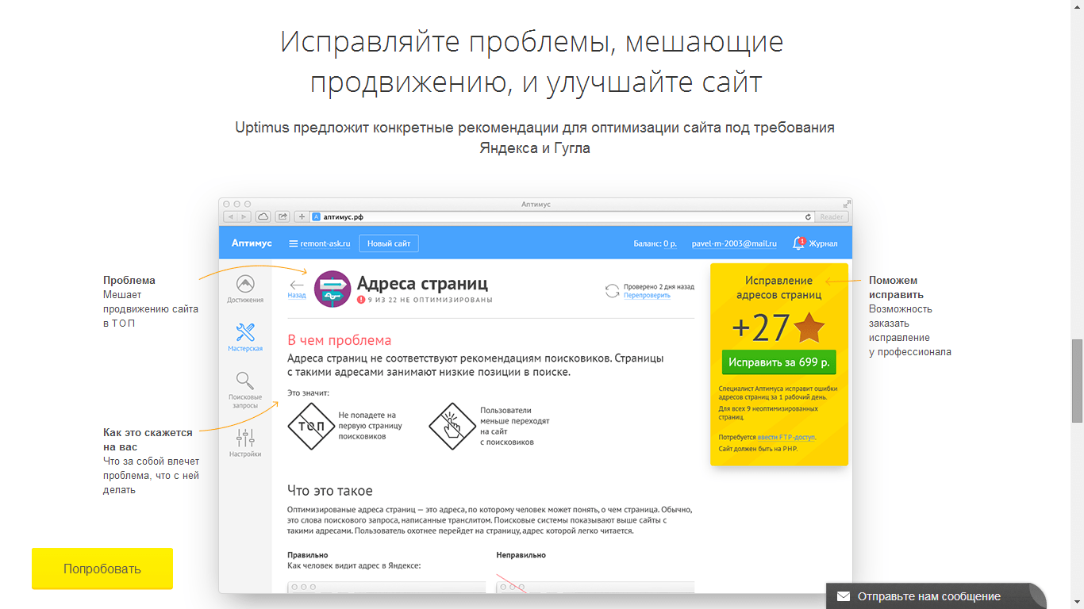
Task: Click the +27 score value
Action: [x=761, y=327]
